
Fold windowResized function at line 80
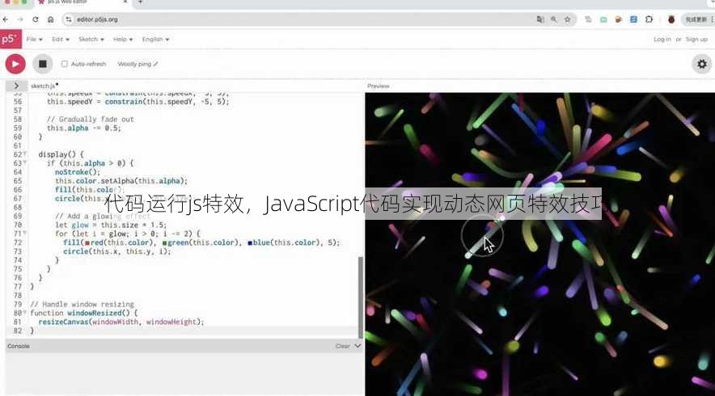[x=24, y=313]
